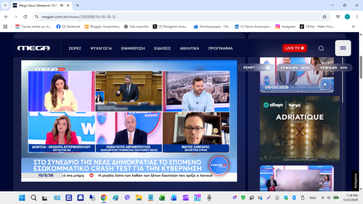Viewport: 363px width, 204px height.
Task: Open the Panos Avramopo... LinkedIn bookmark
Action: click(x=253, y=27)
